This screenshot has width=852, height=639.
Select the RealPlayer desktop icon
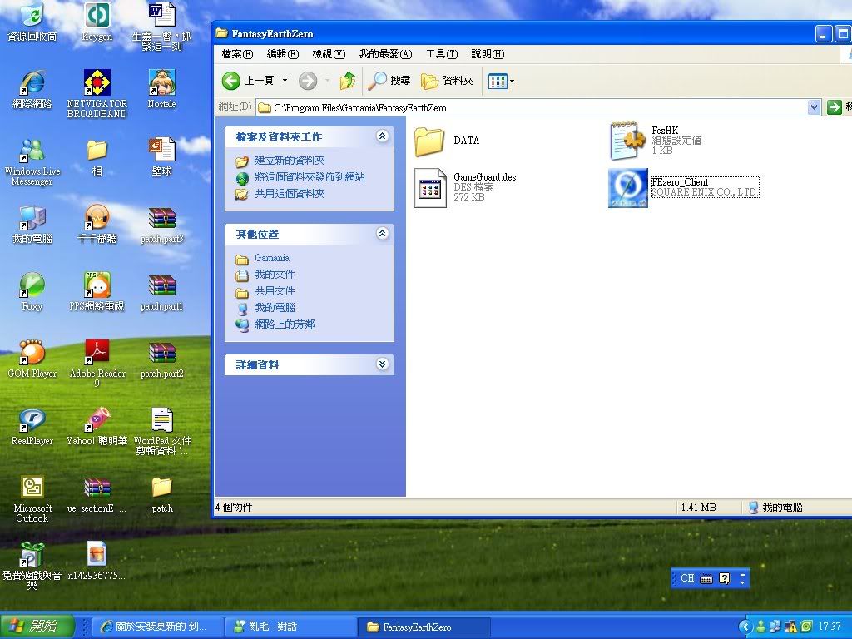pyautogui.click(x=32, y=427)
